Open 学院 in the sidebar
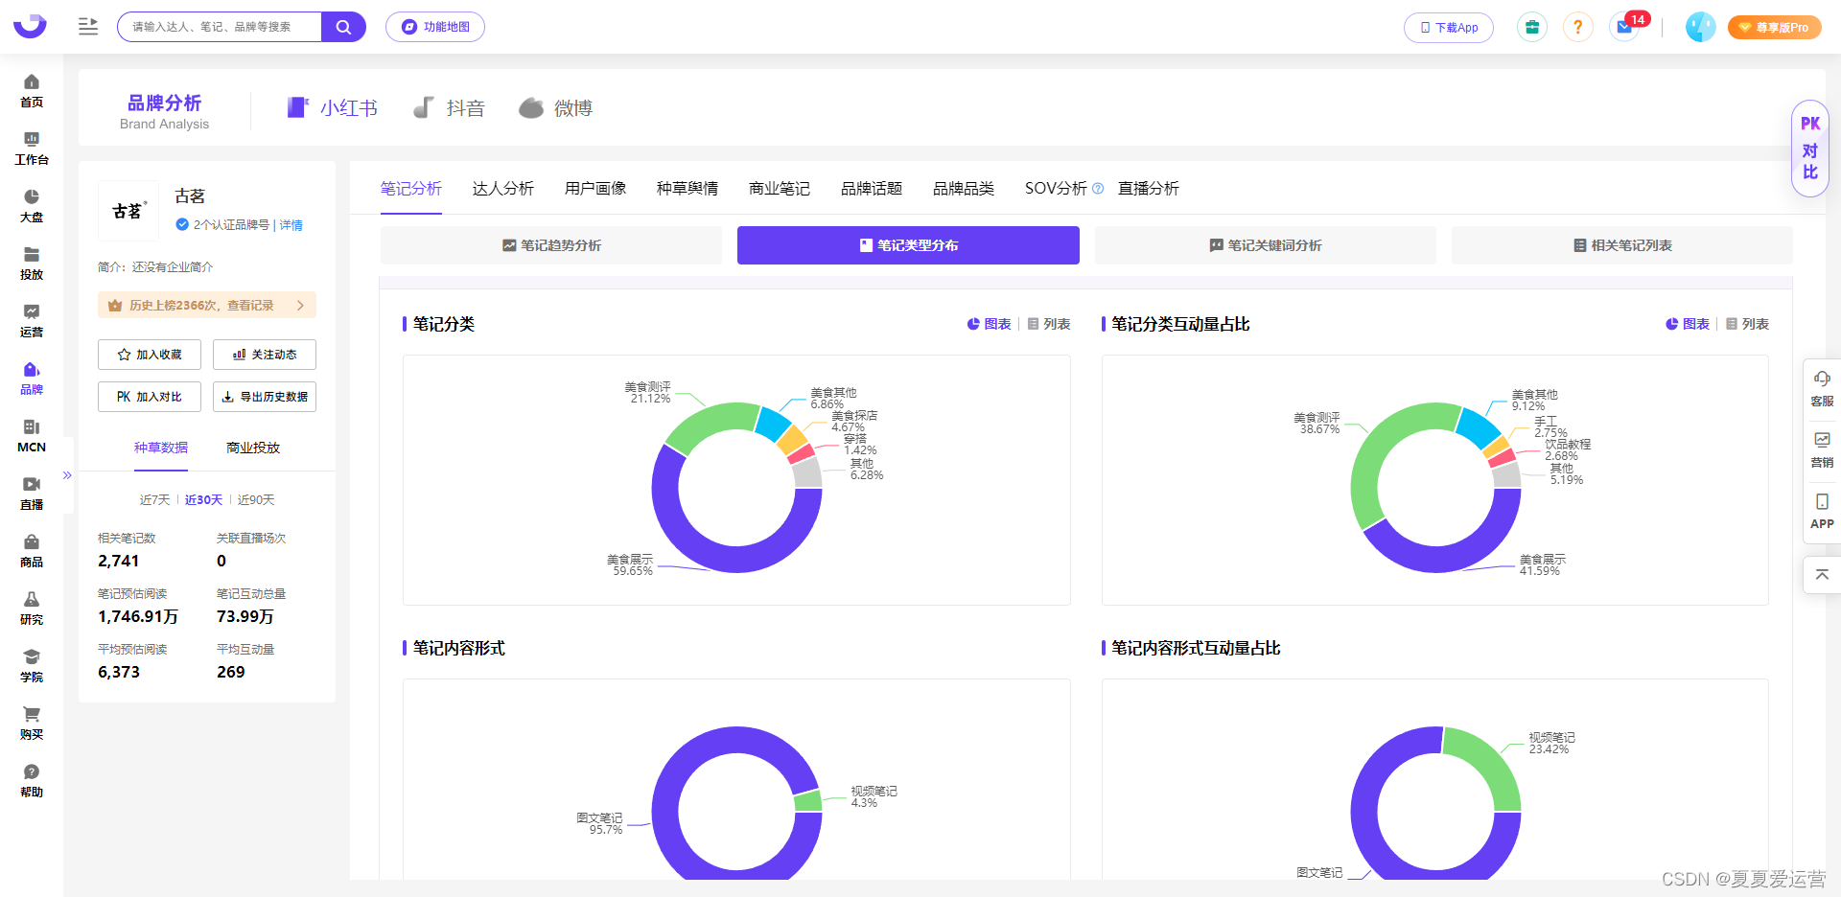This screenshot has width=1841, height=897. [32, 666]
